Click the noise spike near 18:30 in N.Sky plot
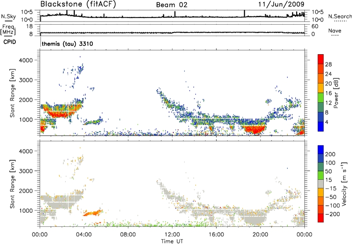Image resolution: width=352 pixels, height=244 pixels. point(245,14)
